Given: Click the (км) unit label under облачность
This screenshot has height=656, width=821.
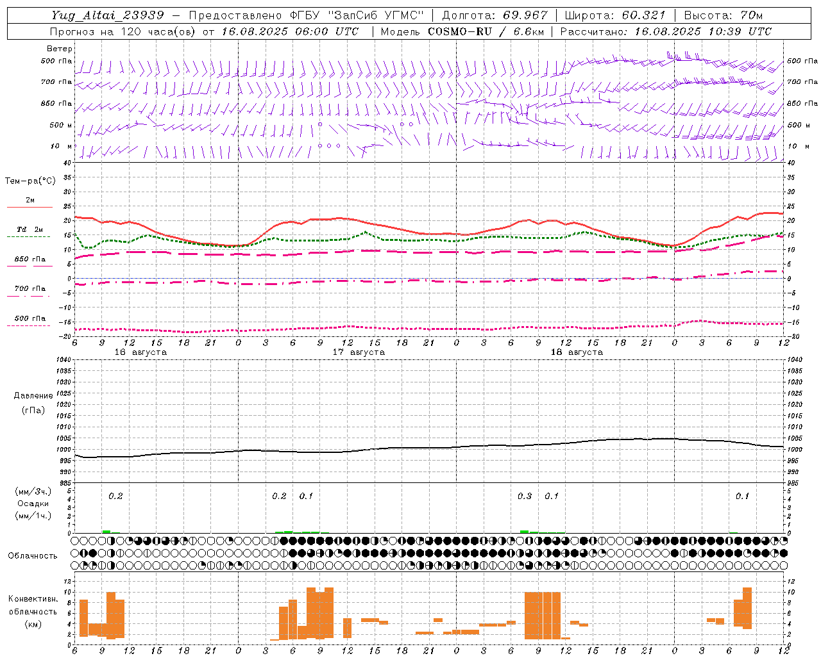Looking at the screenshot, I should coord(33,624).
